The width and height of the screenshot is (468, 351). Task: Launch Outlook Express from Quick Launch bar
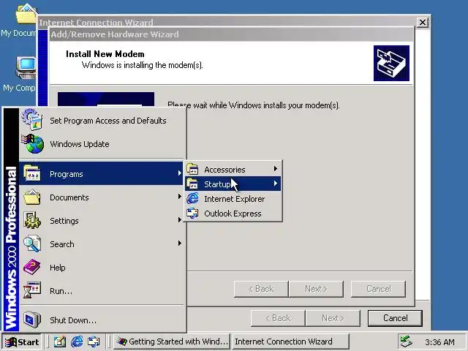click(94, 341)
